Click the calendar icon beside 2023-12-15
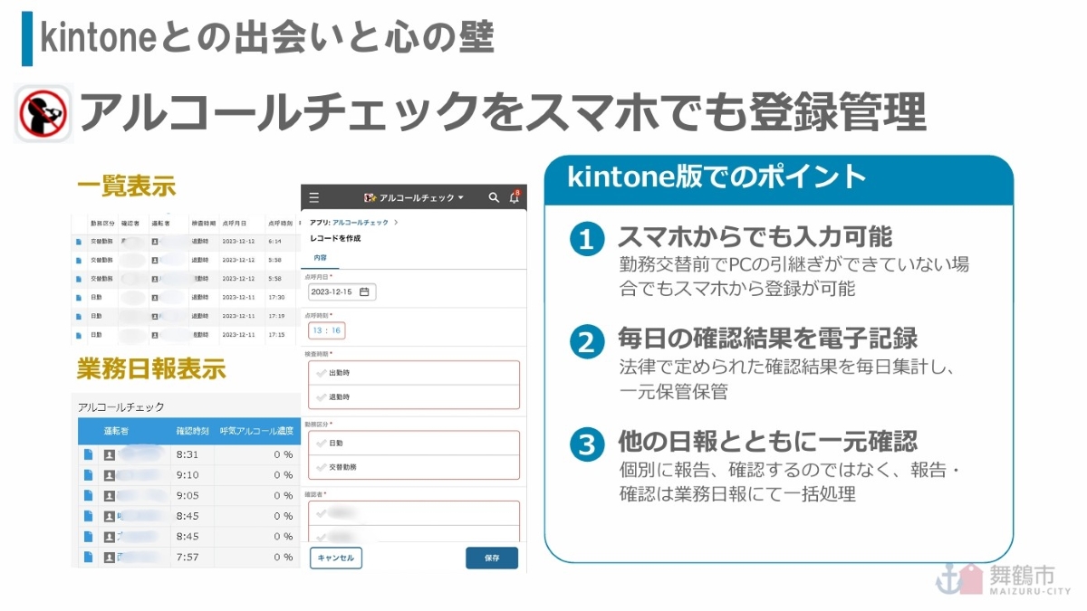The image size is (1087, 611). pyautogui.click(x=364, y=292)
